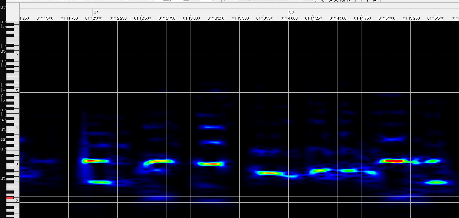
Task: Click the strong note at 01:13:250 above octave 3
Action: click(x=211, y=164)
